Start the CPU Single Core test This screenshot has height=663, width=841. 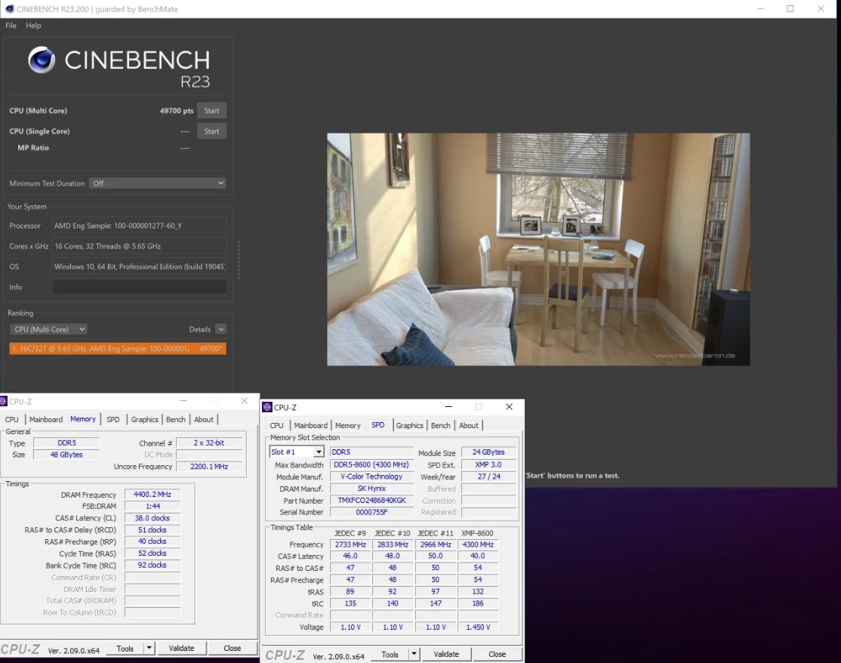tap(211, 131)
